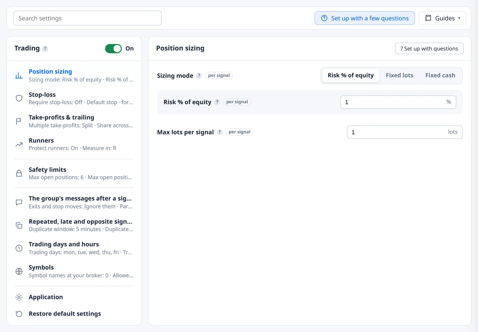Click help icon beside Risk % of equity label
The width and height of the screenshot is (478, 332).
[x=217, y=102]
